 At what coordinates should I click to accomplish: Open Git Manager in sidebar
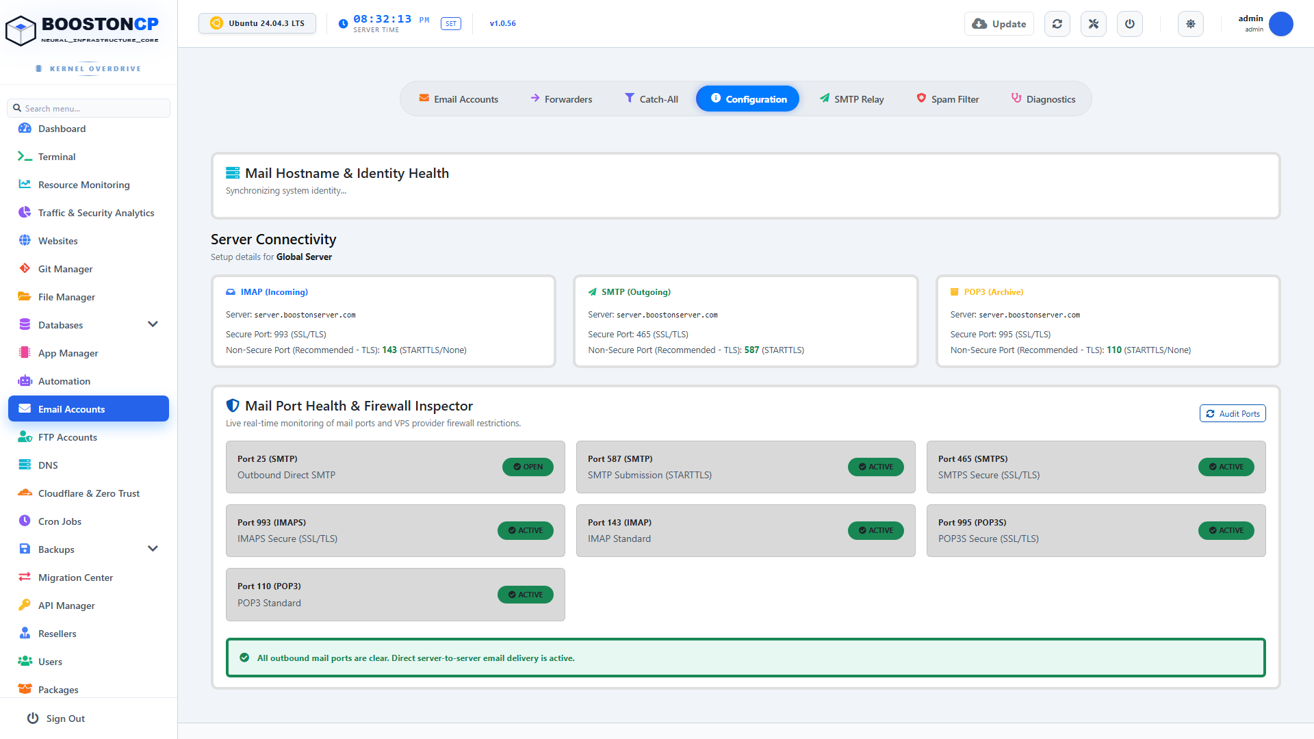pos(88,269)
